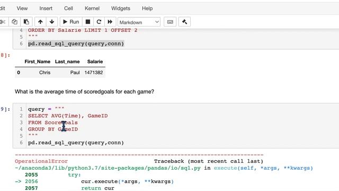The height and width of the screenshot is (191, 339).
Task: Paste cells below icon
Action: (26, 22)
